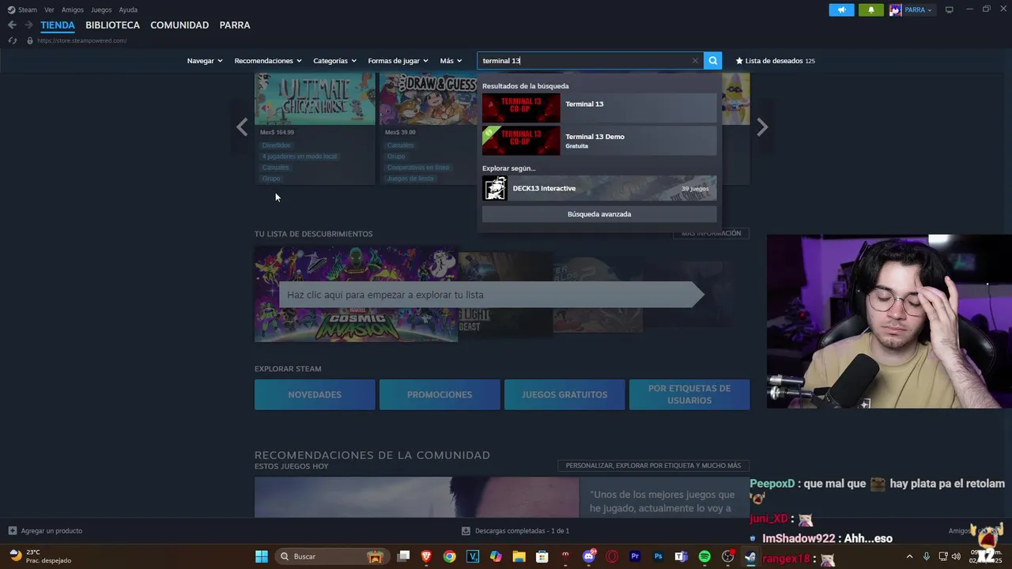The image size is (1012, 569).
Task: Open the Juegos menu
Action: (101, 9)
